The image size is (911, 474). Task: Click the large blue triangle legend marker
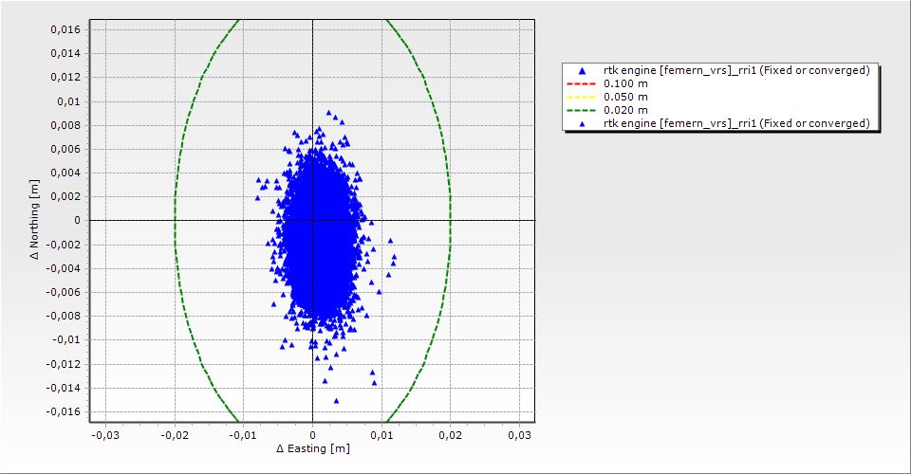click(x=582, y=71)
